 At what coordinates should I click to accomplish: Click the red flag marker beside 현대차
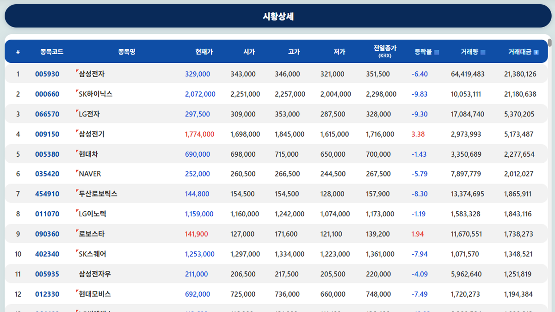pos(77,151)
